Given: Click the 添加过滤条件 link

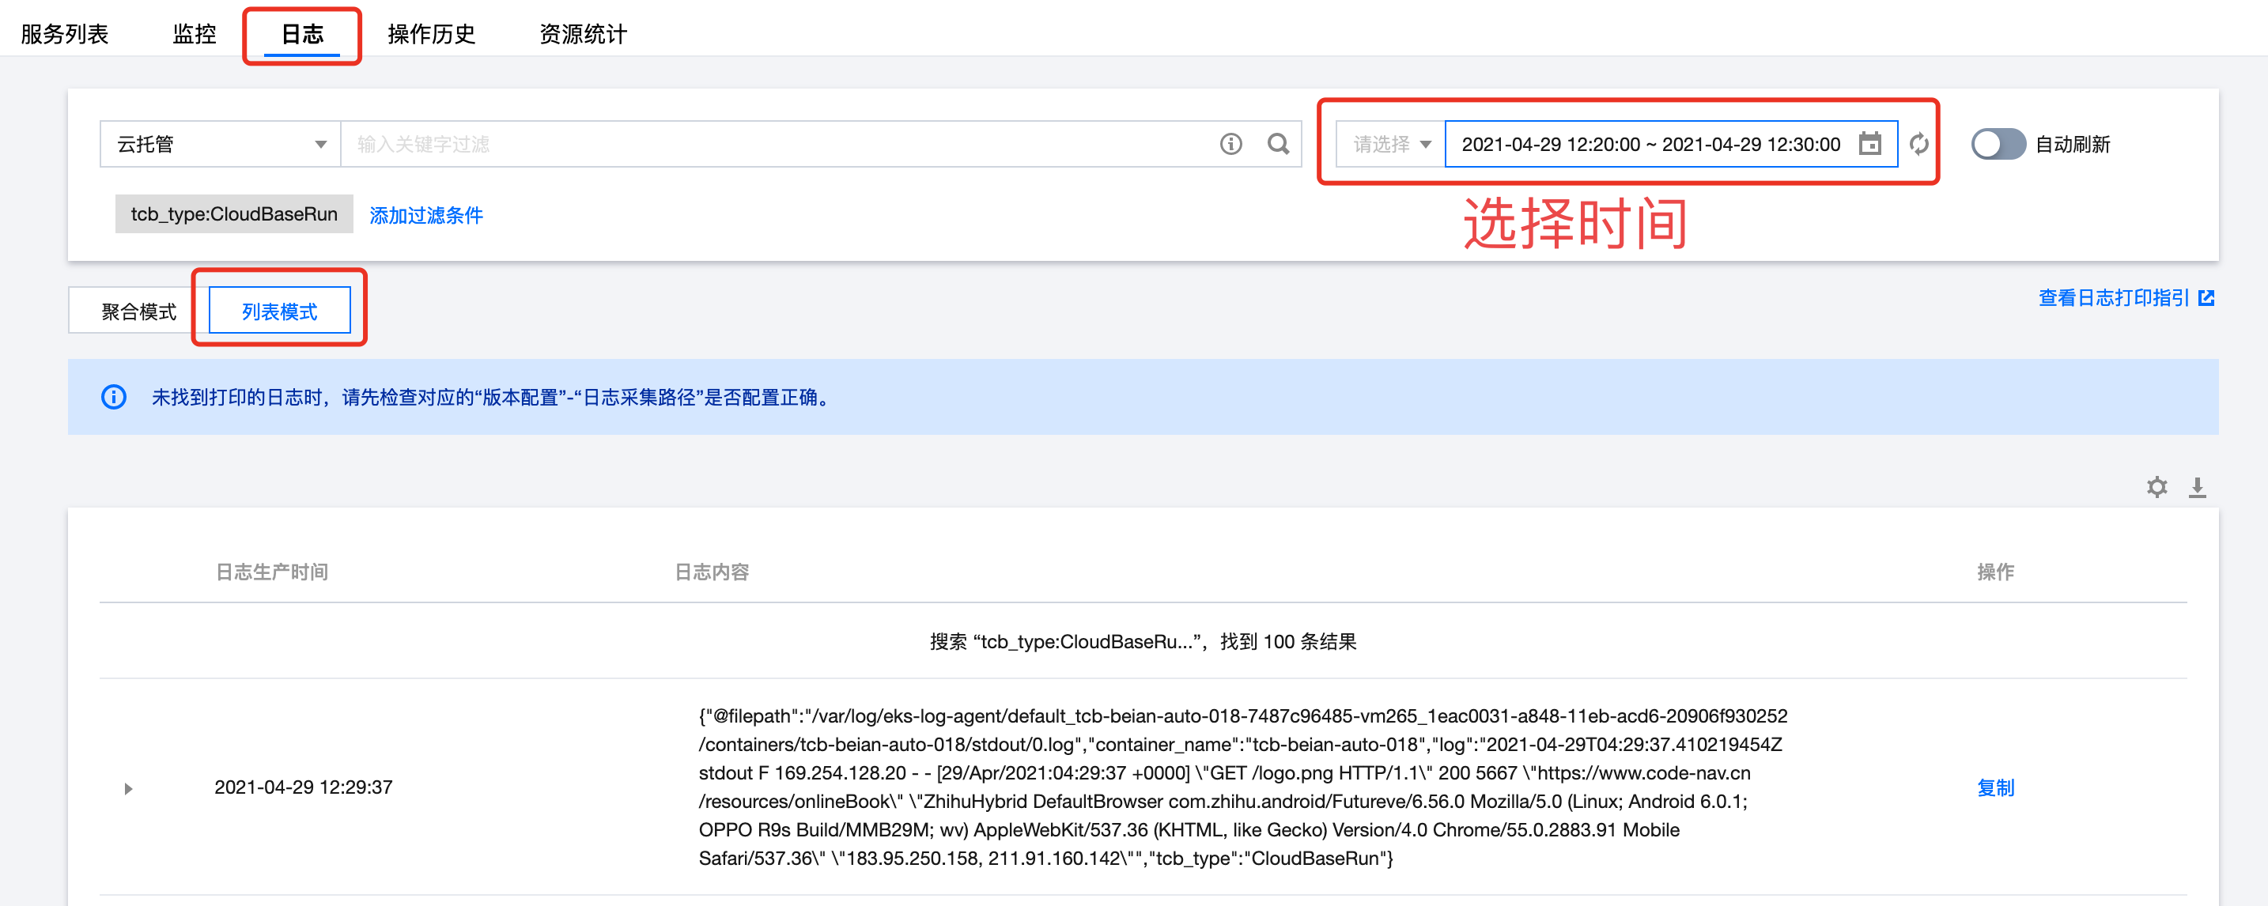Looking at the screenshot, I should (x=425, y=215).
